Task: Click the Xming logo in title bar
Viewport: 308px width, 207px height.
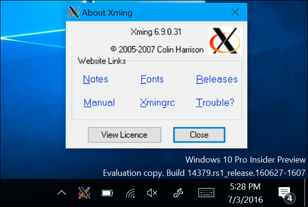Action: [x=73, y=12]
